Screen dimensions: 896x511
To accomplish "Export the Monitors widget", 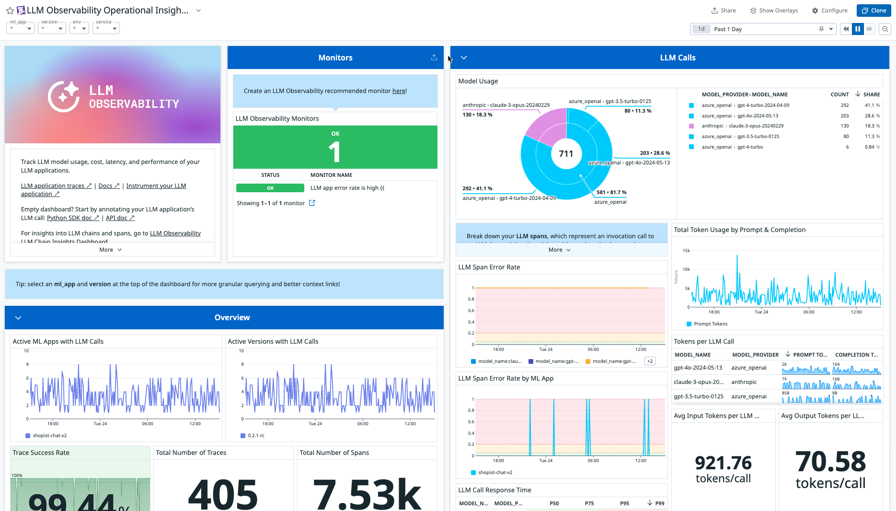I will pos(434,57).
